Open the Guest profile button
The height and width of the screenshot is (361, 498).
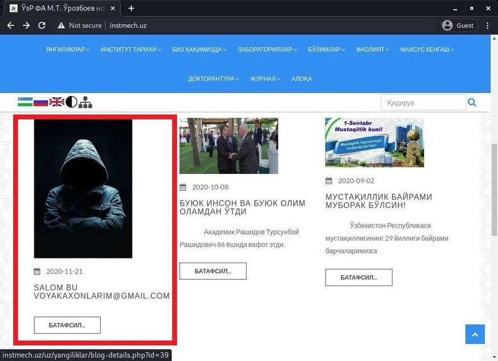(x=458, y=25)
